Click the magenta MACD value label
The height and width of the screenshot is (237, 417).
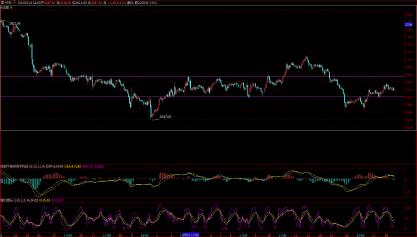point(93,167)
